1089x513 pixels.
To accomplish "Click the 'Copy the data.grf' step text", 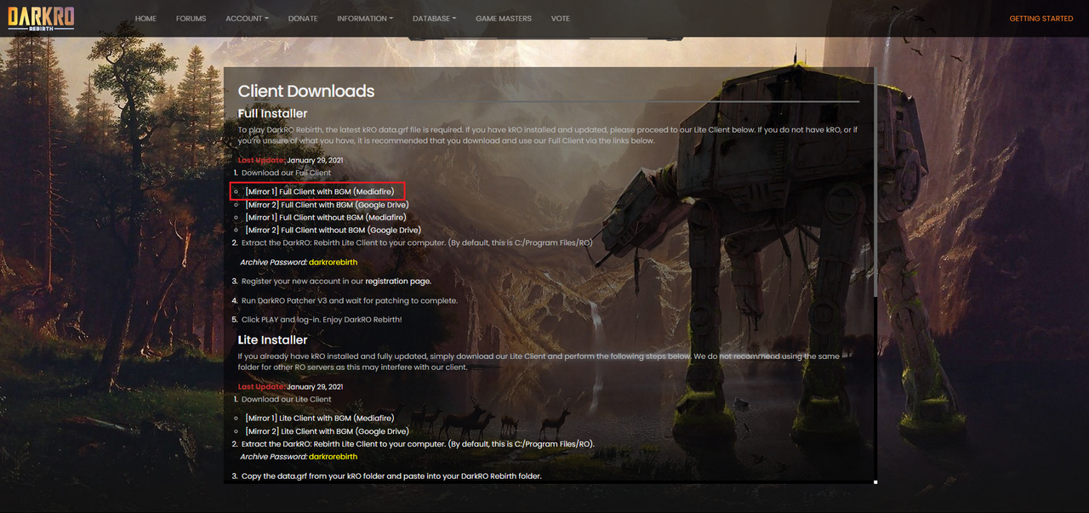I will coord(391,476).
